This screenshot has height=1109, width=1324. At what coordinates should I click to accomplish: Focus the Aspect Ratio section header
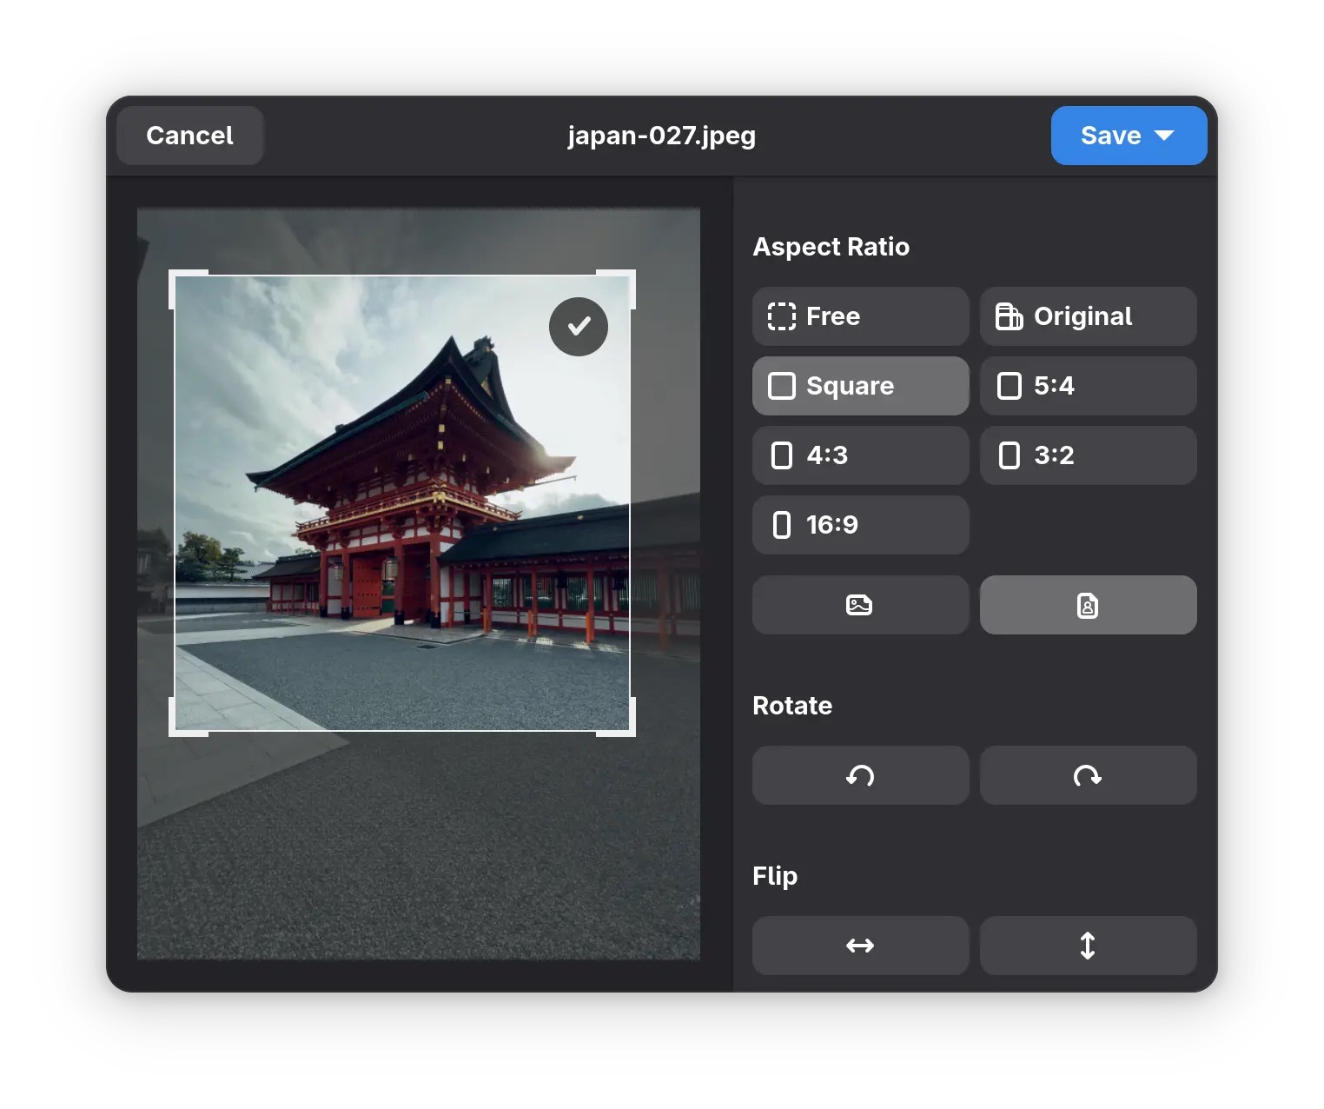click(831, 247)
